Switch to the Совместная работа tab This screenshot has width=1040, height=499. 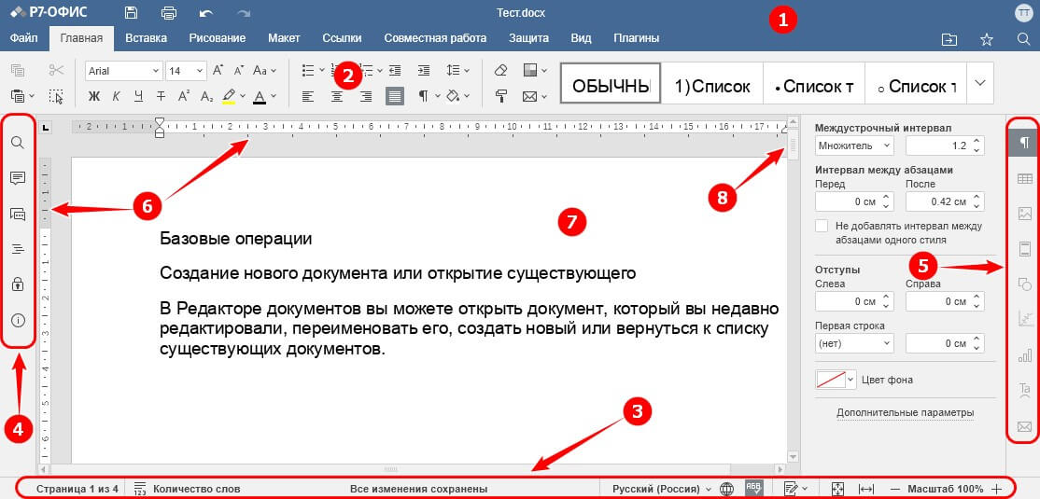(x=435, y=38)
